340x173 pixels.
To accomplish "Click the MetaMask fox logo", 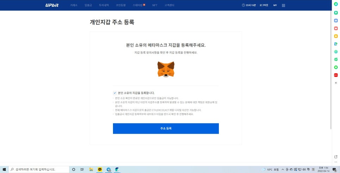I will (166, 69).
